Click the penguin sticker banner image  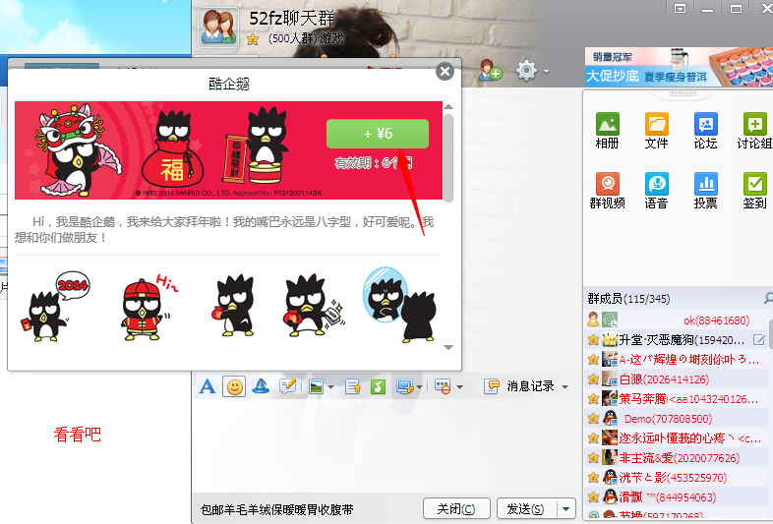coord(228,150)
